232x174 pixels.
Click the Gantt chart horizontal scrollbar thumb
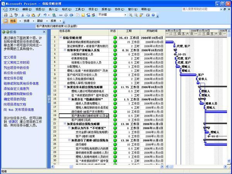pyautogui.click(x=171, y=167)
